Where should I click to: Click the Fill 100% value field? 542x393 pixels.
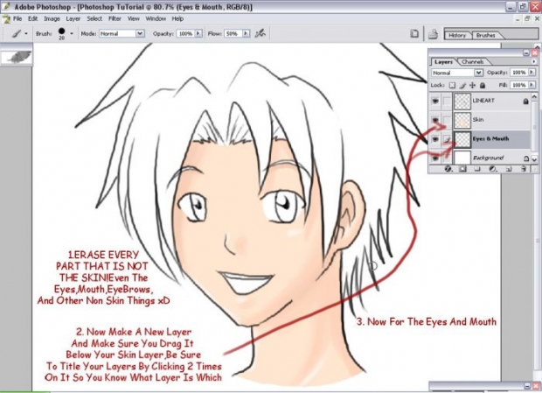pos(519,85)
